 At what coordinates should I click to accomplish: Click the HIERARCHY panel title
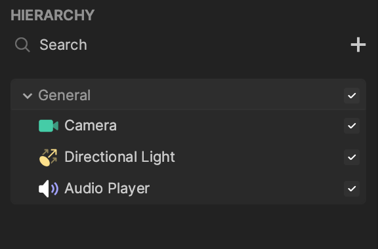tap(52, 15)
